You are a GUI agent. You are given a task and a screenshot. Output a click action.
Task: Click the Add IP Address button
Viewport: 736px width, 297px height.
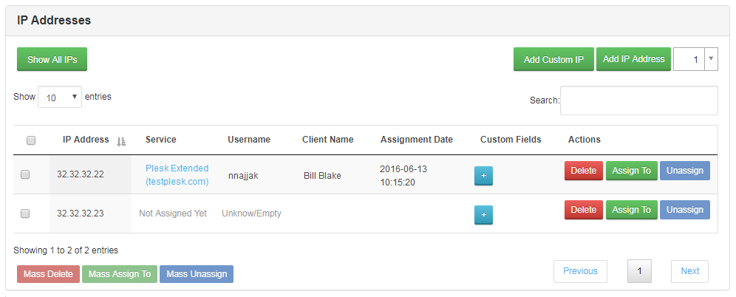click(x=634, y=58)
